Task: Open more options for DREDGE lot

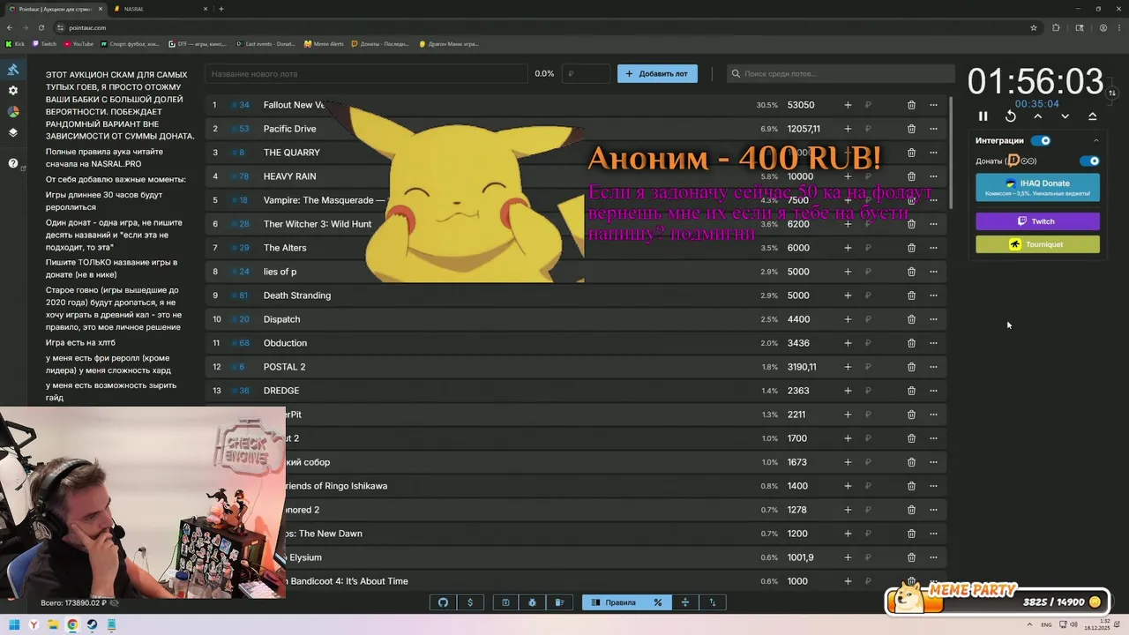Action: [933, 391]
